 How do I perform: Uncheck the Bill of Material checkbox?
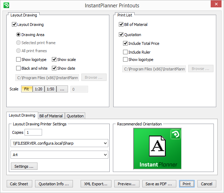tap(121, 25)
